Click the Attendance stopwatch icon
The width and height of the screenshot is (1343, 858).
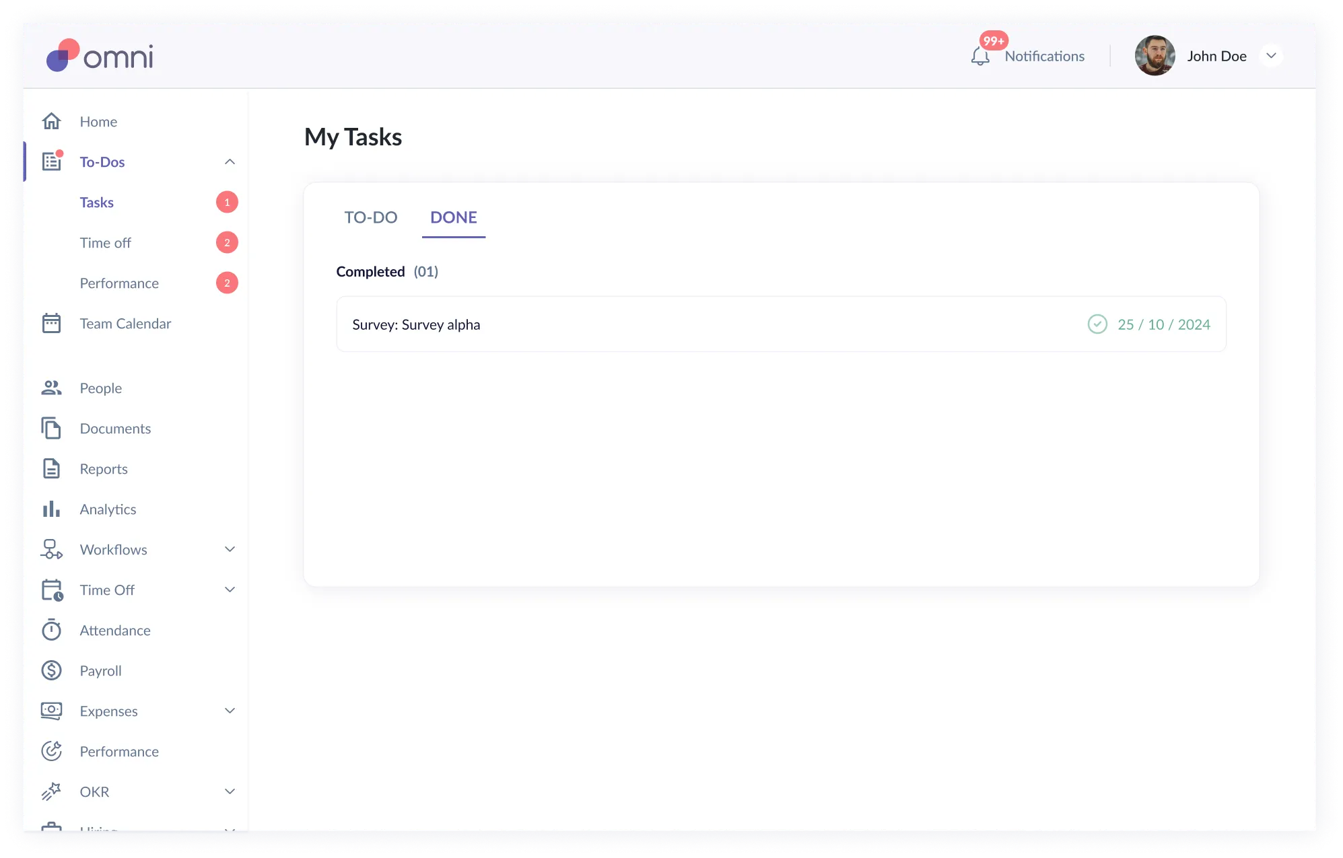point(51,630)
